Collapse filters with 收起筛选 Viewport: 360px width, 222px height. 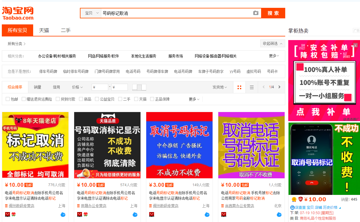(273, 43)
